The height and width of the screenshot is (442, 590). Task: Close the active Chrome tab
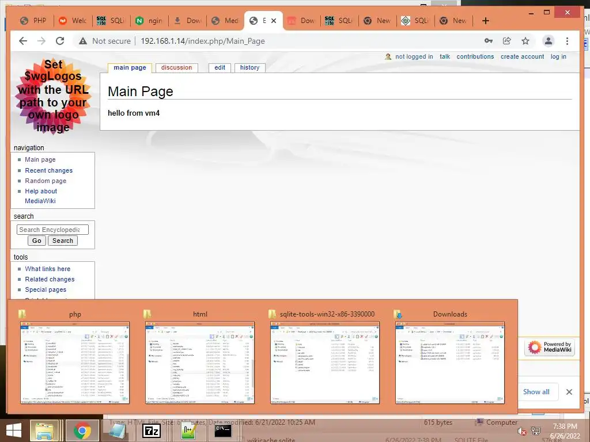(274, 21)
